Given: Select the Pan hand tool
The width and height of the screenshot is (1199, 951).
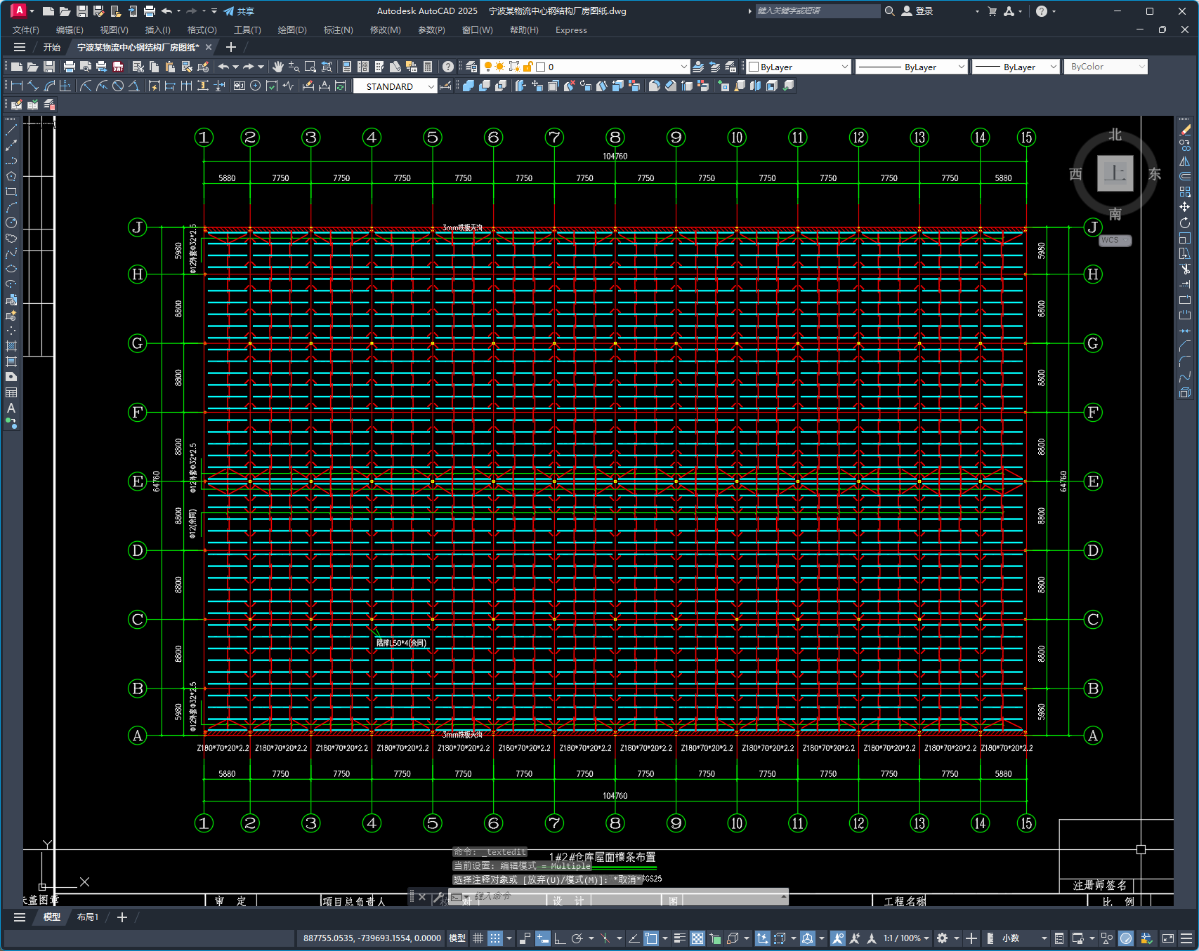Looking at the screenshot, I should pos(278,67).
